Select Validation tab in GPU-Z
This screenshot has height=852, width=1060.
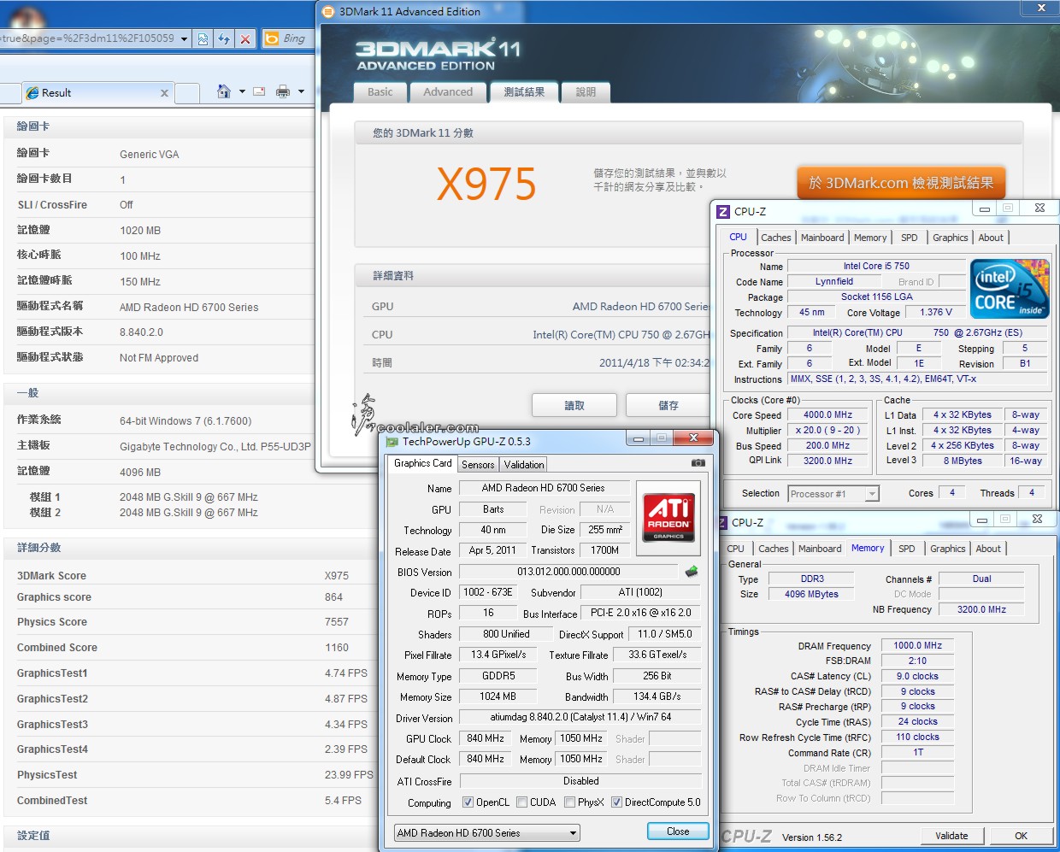(x=523, y=465)
